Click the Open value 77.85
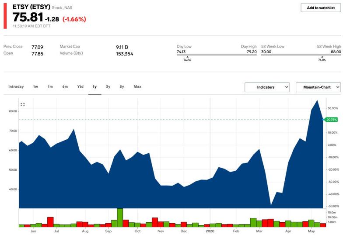The height and width of the screenshot is (238, 350). 37,54
